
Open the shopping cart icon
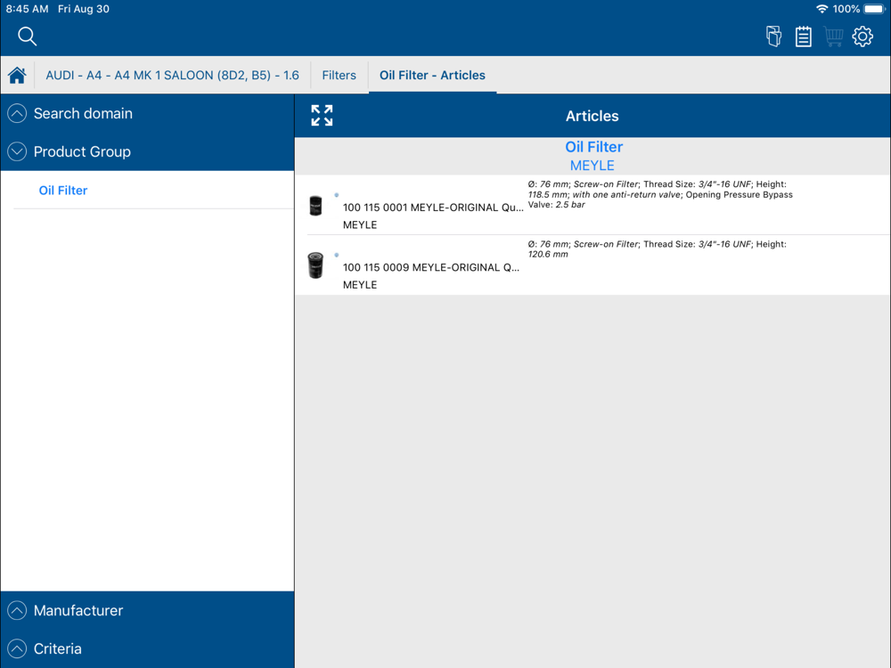coord(833,37)
